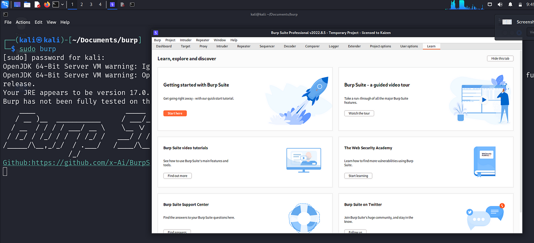Select Burp Suite window in taskbar
This screenshot has width=534, height=243.
pos(112,5)
